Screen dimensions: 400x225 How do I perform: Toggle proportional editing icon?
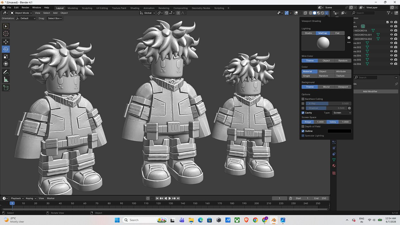(178, 13)
